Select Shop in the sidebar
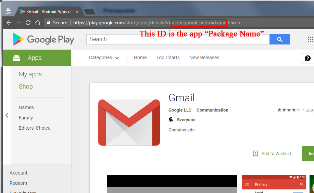 tap(26, 87)
